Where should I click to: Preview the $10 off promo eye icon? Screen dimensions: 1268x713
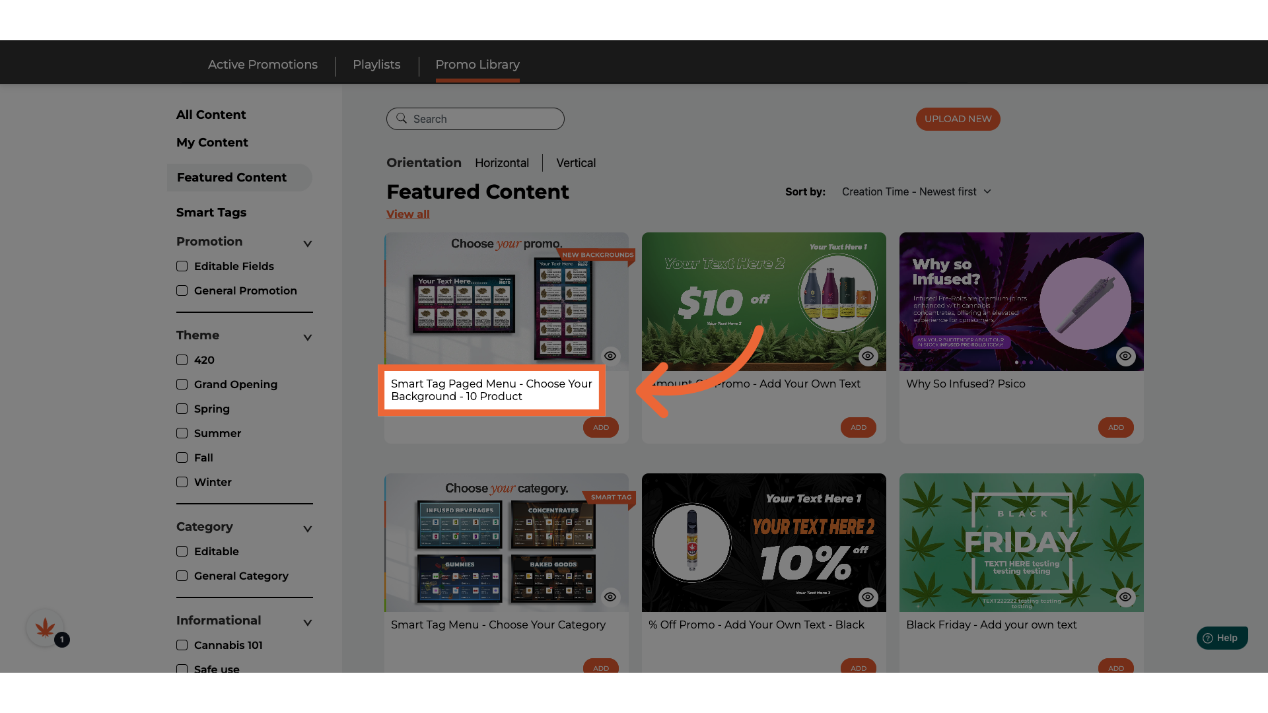coord(868,356)
